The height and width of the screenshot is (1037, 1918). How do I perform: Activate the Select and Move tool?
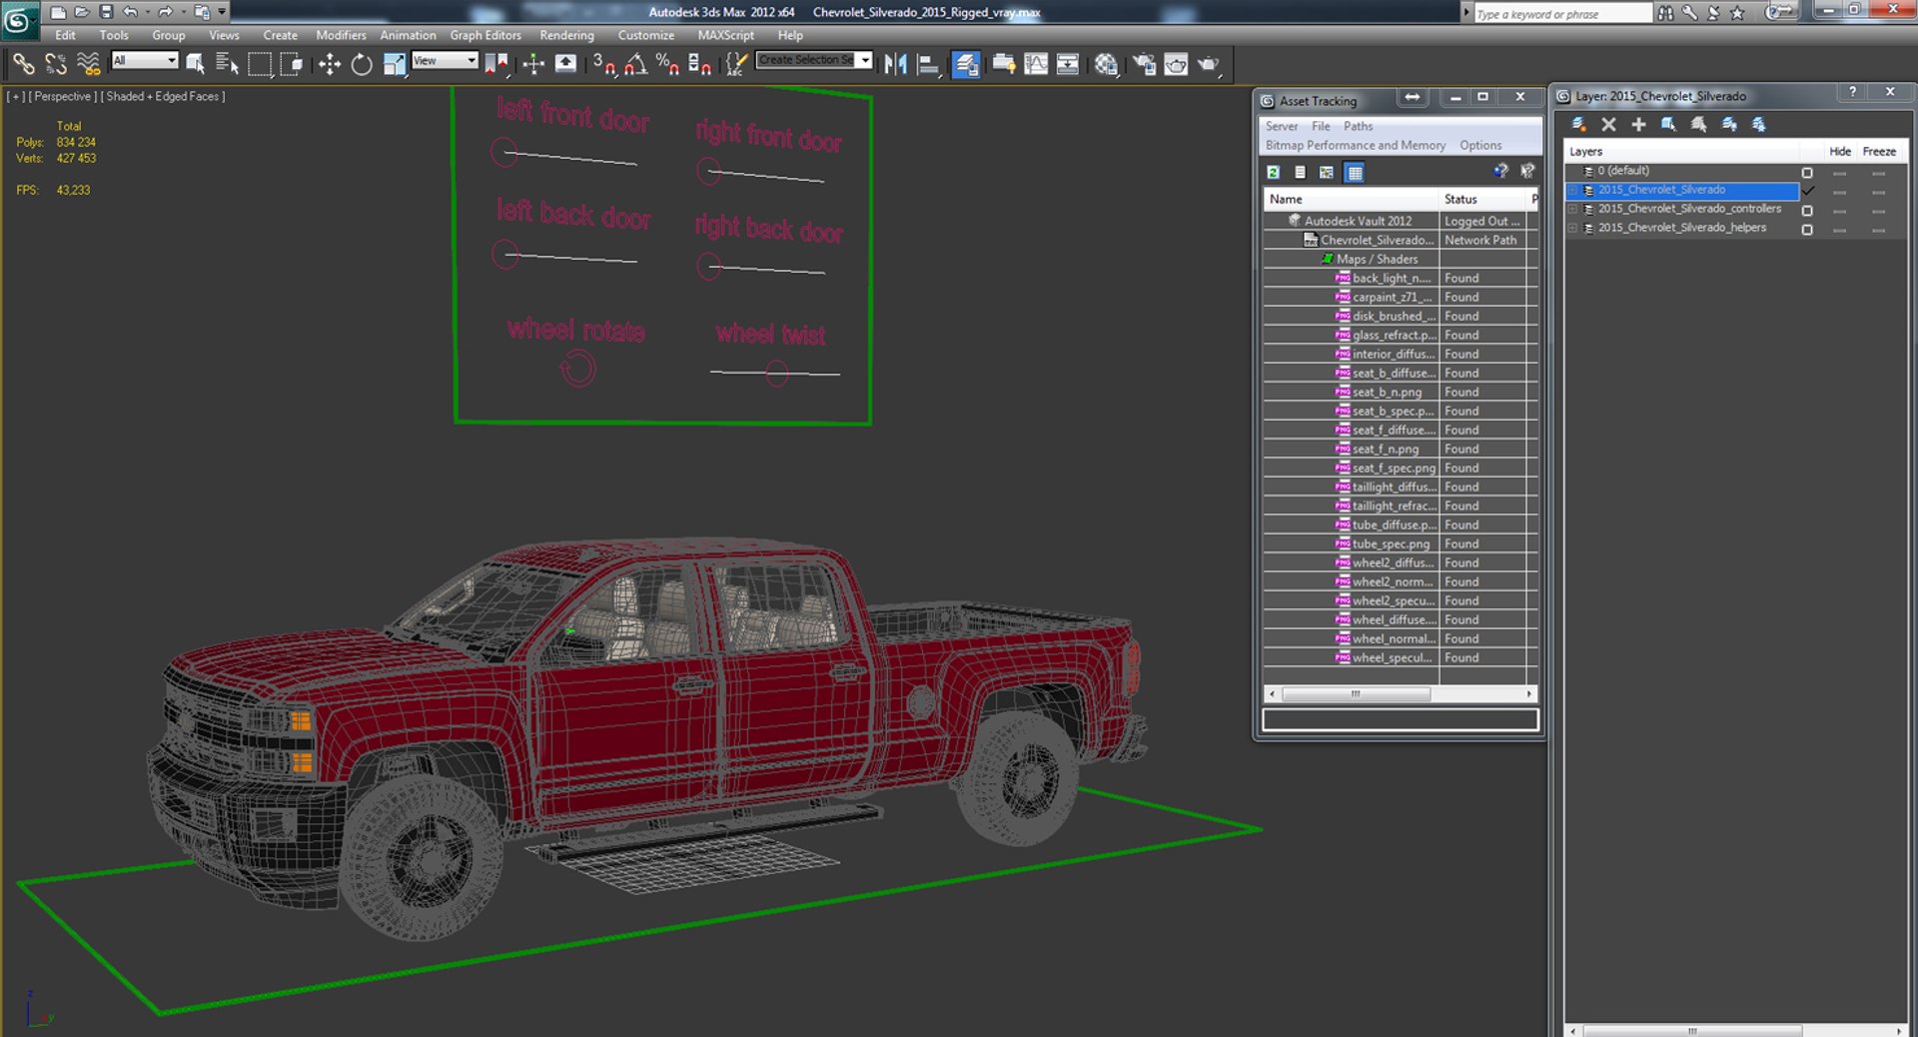(x=329, y=65)
